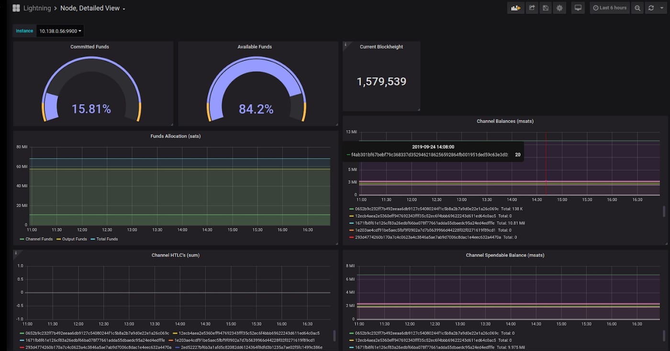Refresh the dashboard with the refresh icon

[x=650, y=8]
